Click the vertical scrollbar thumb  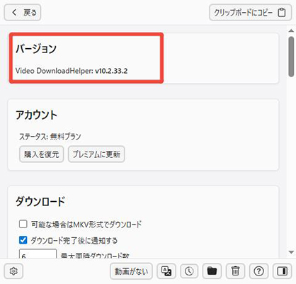[x=291, y=57]
